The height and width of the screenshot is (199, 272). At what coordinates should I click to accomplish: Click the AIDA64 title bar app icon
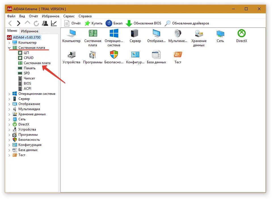[10, 9]
